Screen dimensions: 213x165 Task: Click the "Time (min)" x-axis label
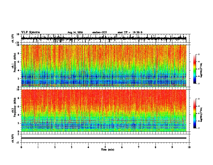pos(108,150)
